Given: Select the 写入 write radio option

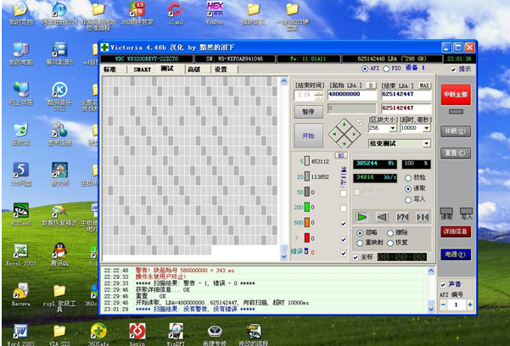Looking at the screenshot, I should pos(408,200).
